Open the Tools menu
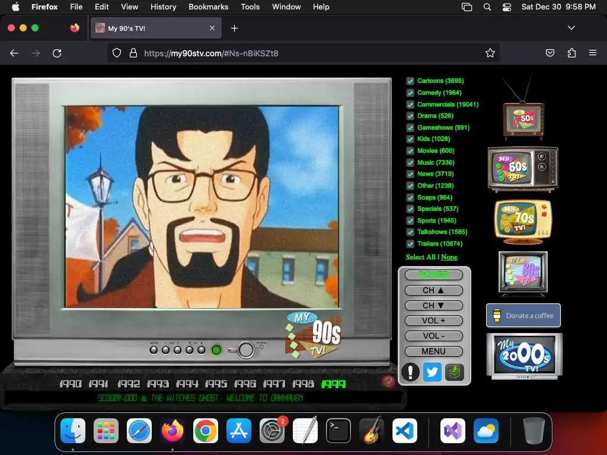 (250, 7)
